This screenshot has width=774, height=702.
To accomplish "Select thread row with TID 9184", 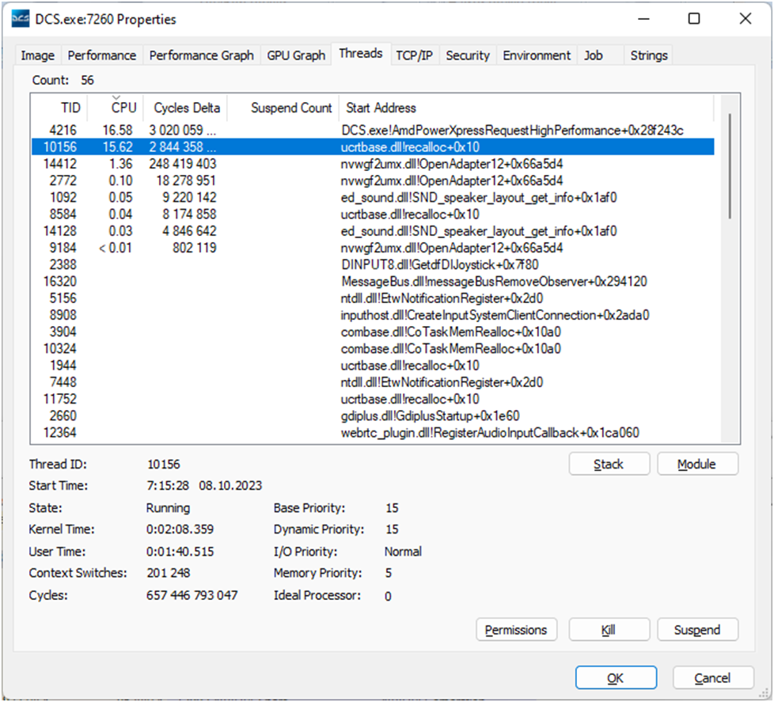I will coord(373,248).
